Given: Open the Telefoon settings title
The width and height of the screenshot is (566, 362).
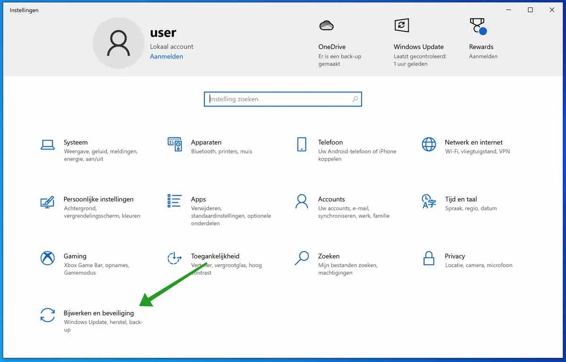Looking at the screenshot, I should tap(331, 142).
